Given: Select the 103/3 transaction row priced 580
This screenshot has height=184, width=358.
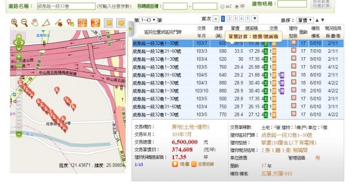Looking at the screenshot, I should click(238, 51).
